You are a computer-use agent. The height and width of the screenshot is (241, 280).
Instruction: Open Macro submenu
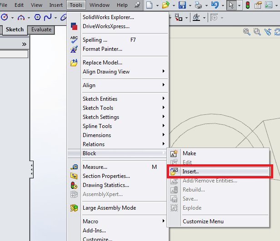118,221
